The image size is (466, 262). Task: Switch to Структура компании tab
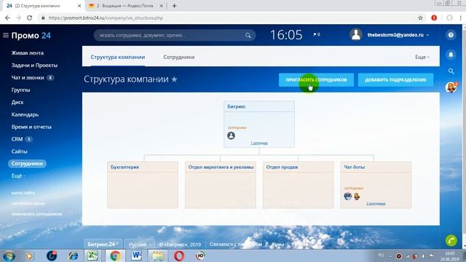coord(118,57)
